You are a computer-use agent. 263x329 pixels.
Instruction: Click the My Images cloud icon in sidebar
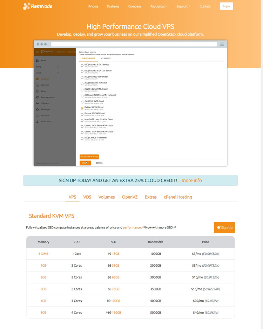pyautogui.click(x=37, y=109)
